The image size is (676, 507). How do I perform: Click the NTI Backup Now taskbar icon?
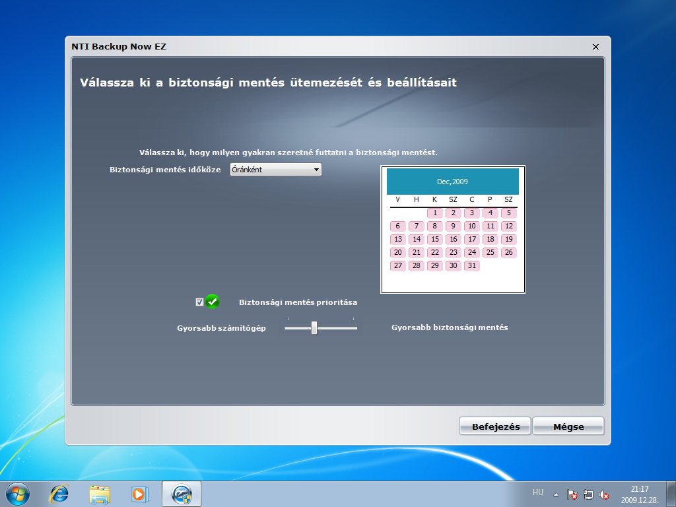182,494
